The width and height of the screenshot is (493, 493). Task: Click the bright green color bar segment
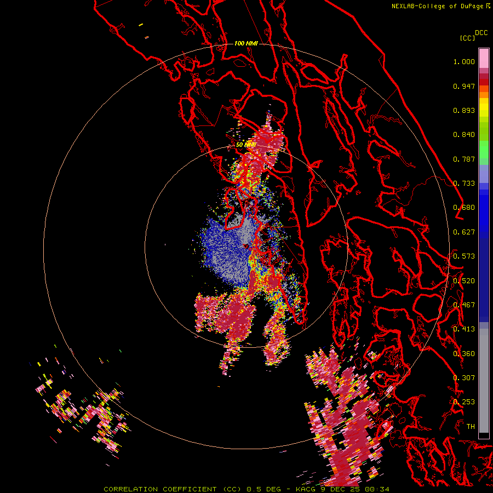[484, 150]
